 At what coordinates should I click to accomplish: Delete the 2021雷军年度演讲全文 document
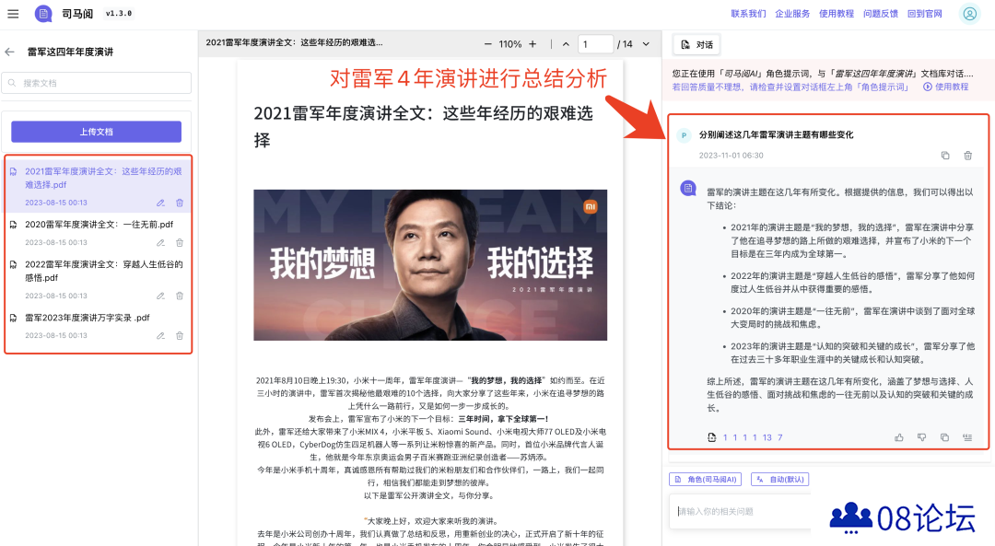pyautogui.click(x=180, y=203)
